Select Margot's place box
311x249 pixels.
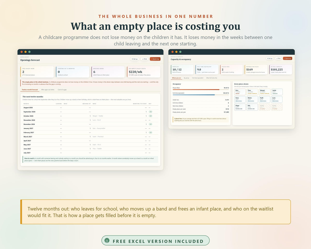pyautogui.click(x=265, y=92)
